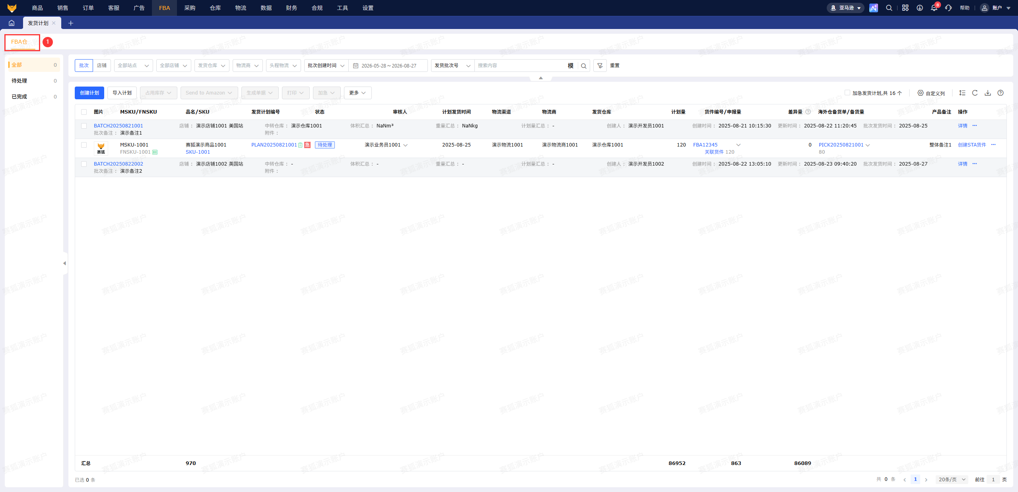Open plan link PLAN20250821001
The width and height of the screenshot is (1018, 492).
(x=274, y=145)
